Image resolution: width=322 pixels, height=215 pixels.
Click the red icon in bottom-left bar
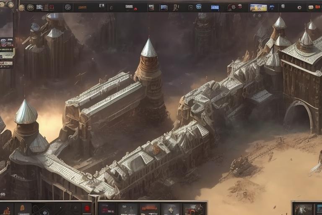click(x=87, y=209)
